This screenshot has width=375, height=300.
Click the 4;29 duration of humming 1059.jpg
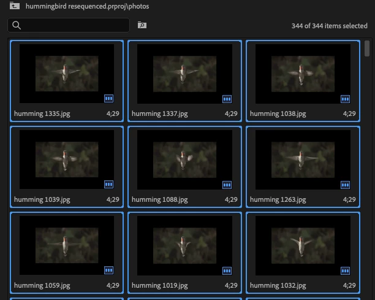(113, 286)
